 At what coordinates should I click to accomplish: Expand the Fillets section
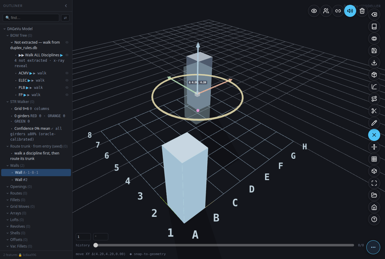pyautogui.click(x=8, y=200)
